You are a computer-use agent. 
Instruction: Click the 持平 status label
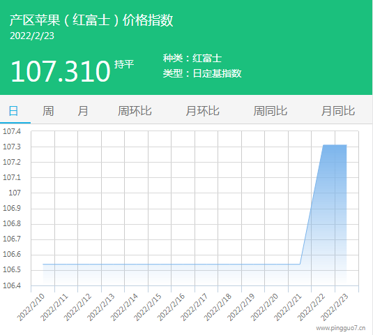point(124,64)
